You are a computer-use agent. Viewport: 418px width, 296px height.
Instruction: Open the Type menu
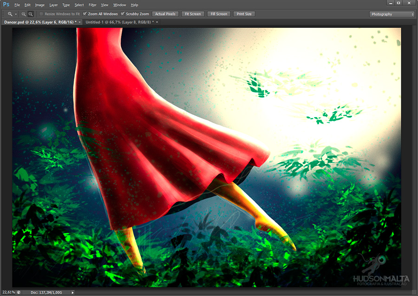(x=66, y=5)
